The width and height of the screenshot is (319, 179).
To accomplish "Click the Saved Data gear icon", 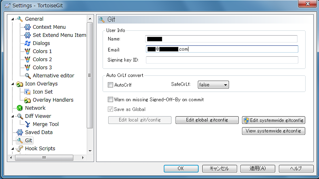I will [x=20, y=132].
